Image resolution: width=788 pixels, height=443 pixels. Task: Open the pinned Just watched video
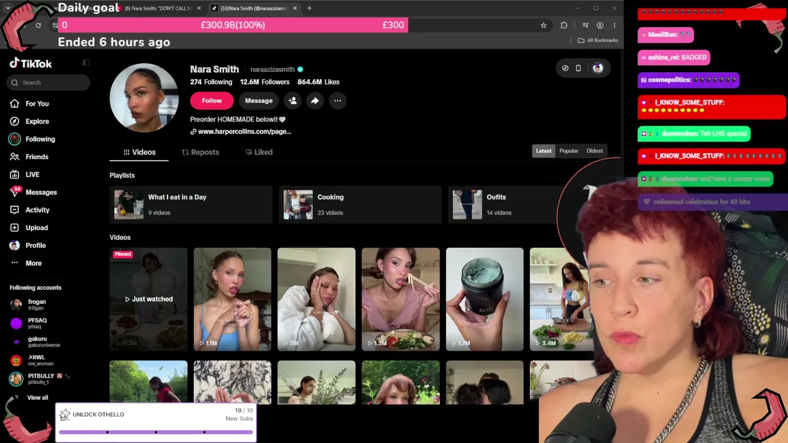coord(148,300)
